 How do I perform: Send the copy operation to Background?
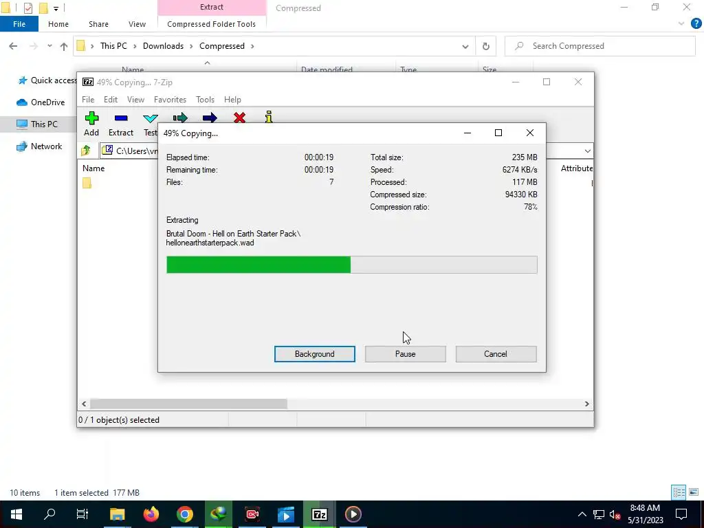click(x=314, y=354)
